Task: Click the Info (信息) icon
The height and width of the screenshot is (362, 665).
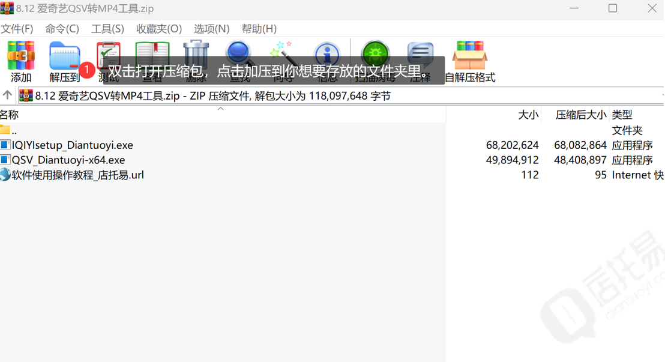Action: click(327, 54)
